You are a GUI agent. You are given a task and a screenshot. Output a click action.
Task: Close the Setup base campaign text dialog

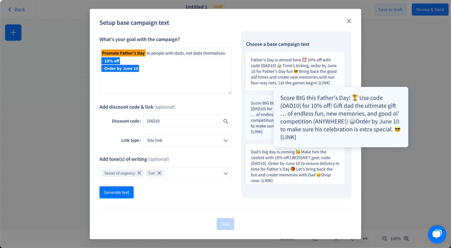[x=349, y=21]
